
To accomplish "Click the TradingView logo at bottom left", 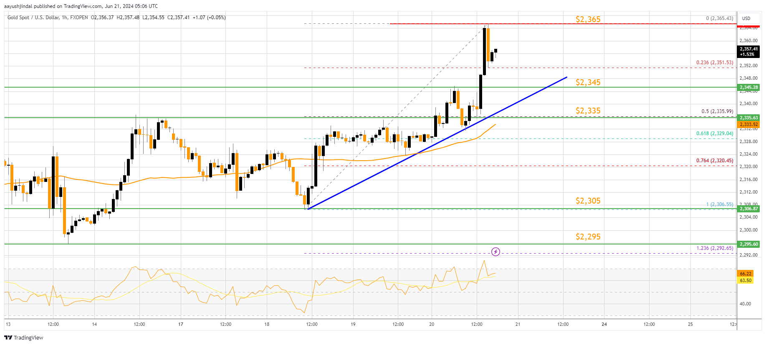I will [x=24, y=337].
